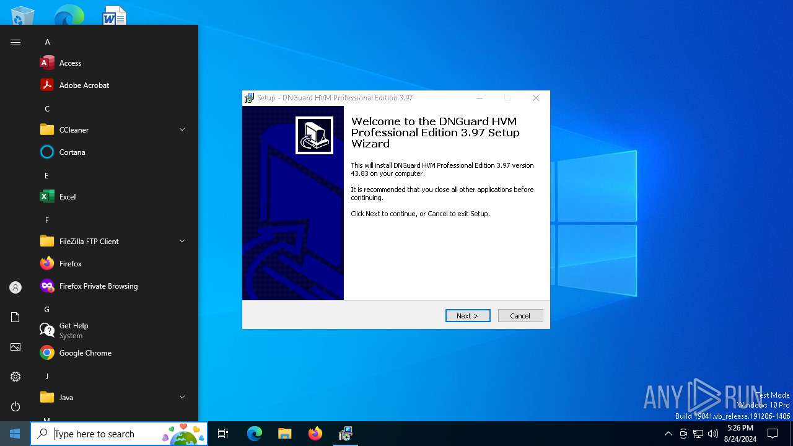
Task: Open the volume speaker tray icon
Action: click(x=713, y=434)
